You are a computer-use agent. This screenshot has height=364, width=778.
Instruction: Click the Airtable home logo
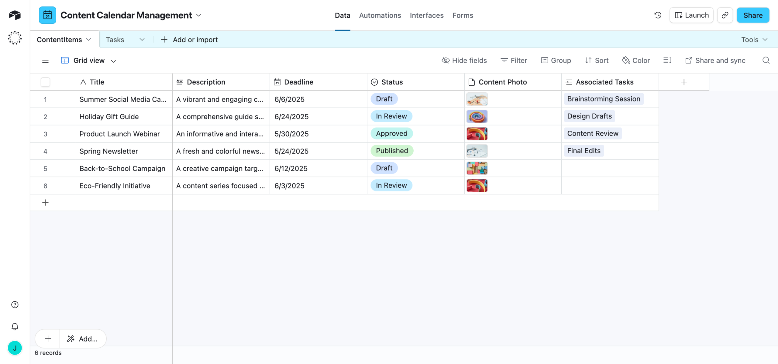(15, 15)
